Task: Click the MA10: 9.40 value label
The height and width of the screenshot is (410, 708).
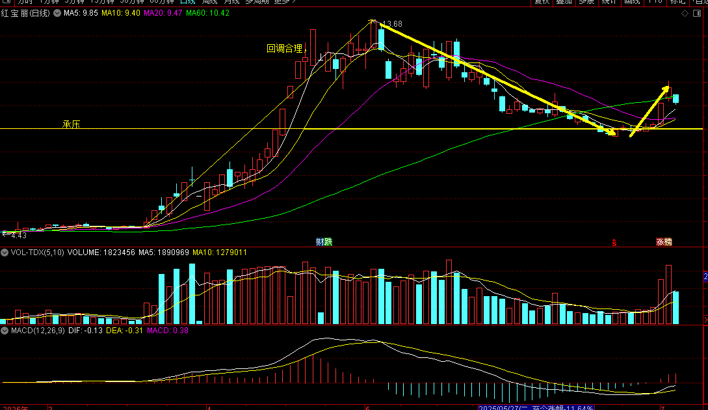Action: (120, 13)
